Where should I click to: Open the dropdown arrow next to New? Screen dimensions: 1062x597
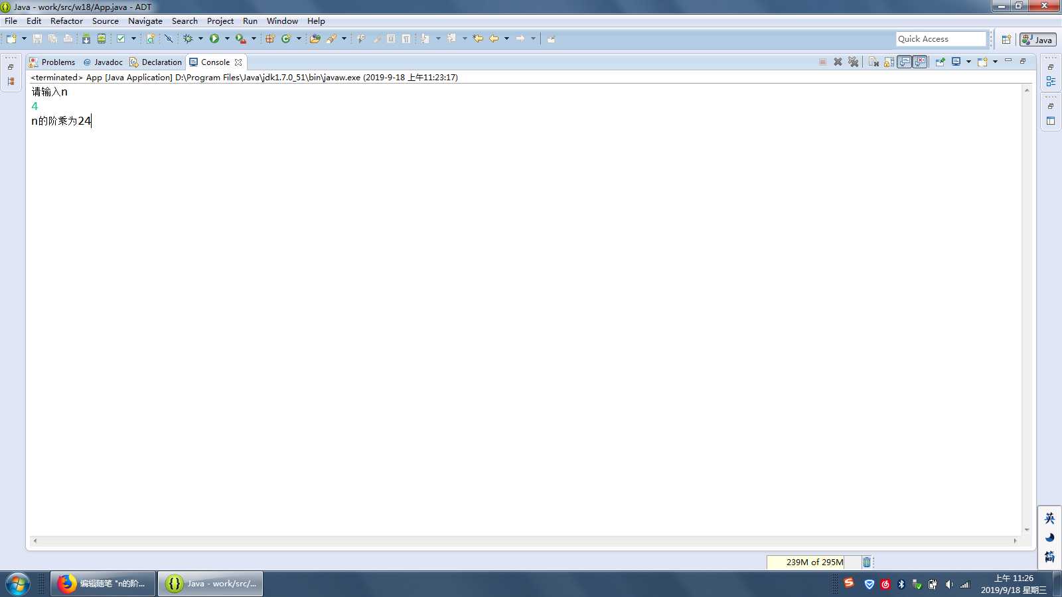point(24,38)
